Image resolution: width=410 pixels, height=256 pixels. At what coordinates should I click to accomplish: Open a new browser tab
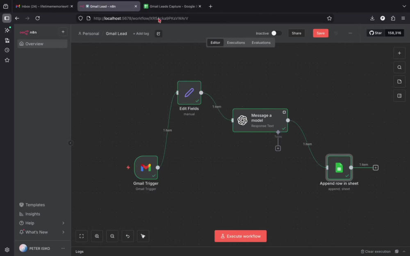210,6
